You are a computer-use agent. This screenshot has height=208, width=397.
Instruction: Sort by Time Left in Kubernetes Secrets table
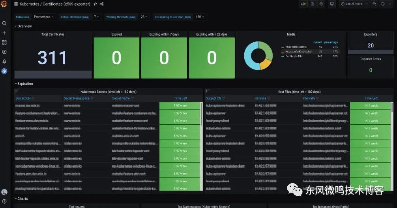tap(181, 98)
